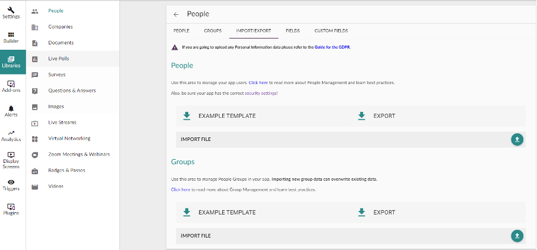537x250 pixels.
Task: Click the People import file upload icon
Action: [517, 139]
